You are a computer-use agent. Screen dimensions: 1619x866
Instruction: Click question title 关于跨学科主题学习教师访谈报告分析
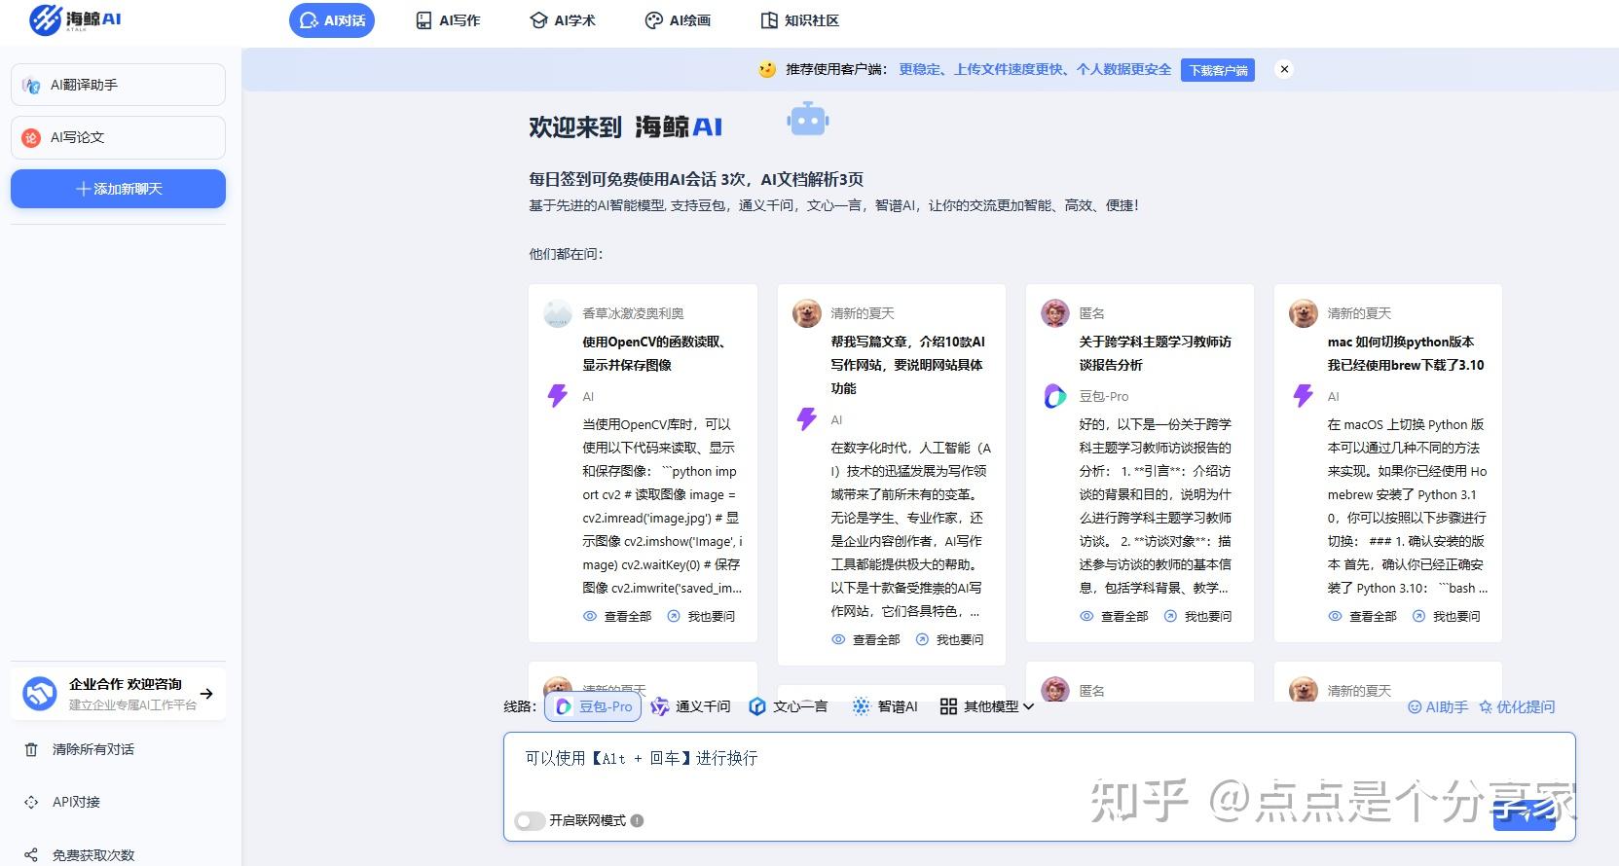1155,353
